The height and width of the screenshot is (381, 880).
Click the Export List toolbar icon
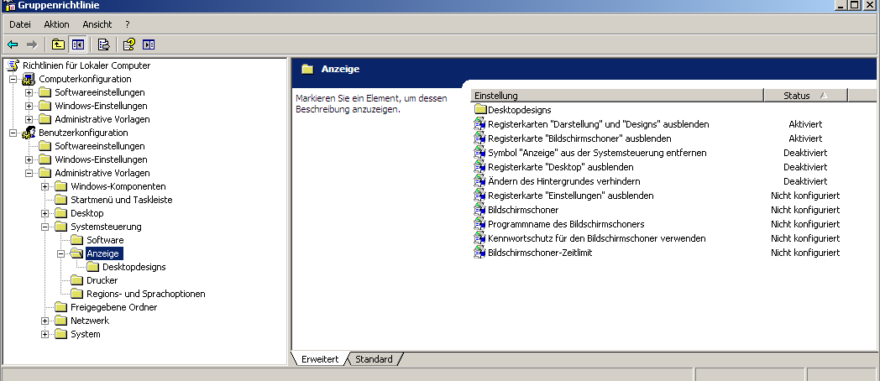(103, 44)
